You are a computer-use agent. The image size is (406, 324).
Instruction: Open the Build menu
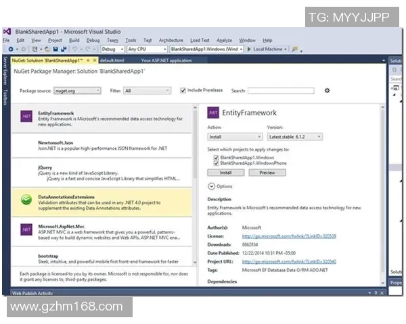click(x=74, y=40)
